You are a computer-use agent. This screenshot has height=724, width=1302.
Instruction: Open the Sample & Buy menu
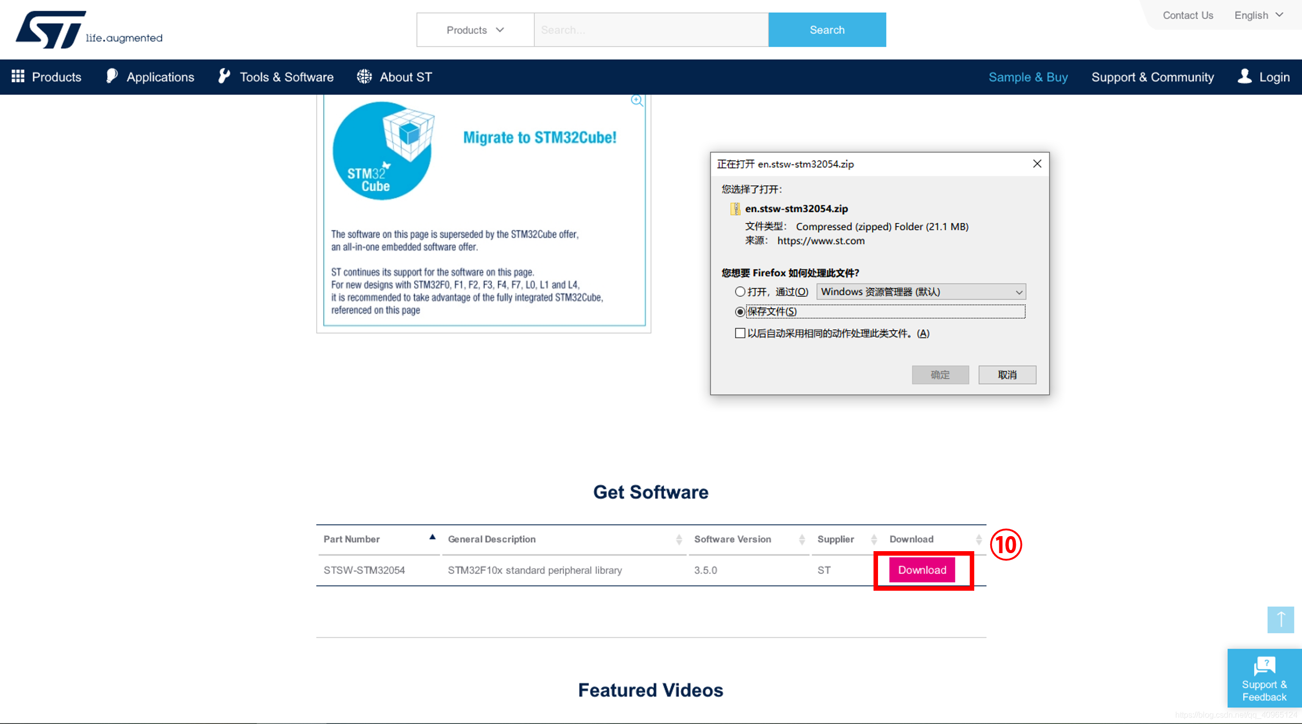tap(1028, 77)
